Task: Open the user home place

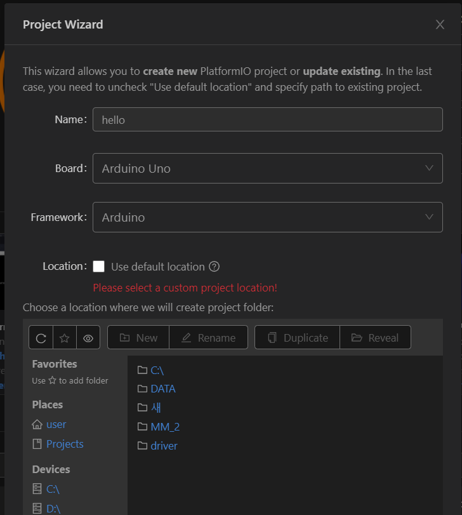Action: click(56, 424)
